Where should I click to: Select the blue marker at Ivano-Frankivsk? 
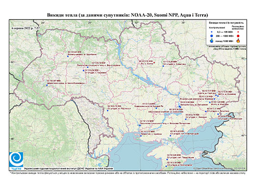coord(47,85)
